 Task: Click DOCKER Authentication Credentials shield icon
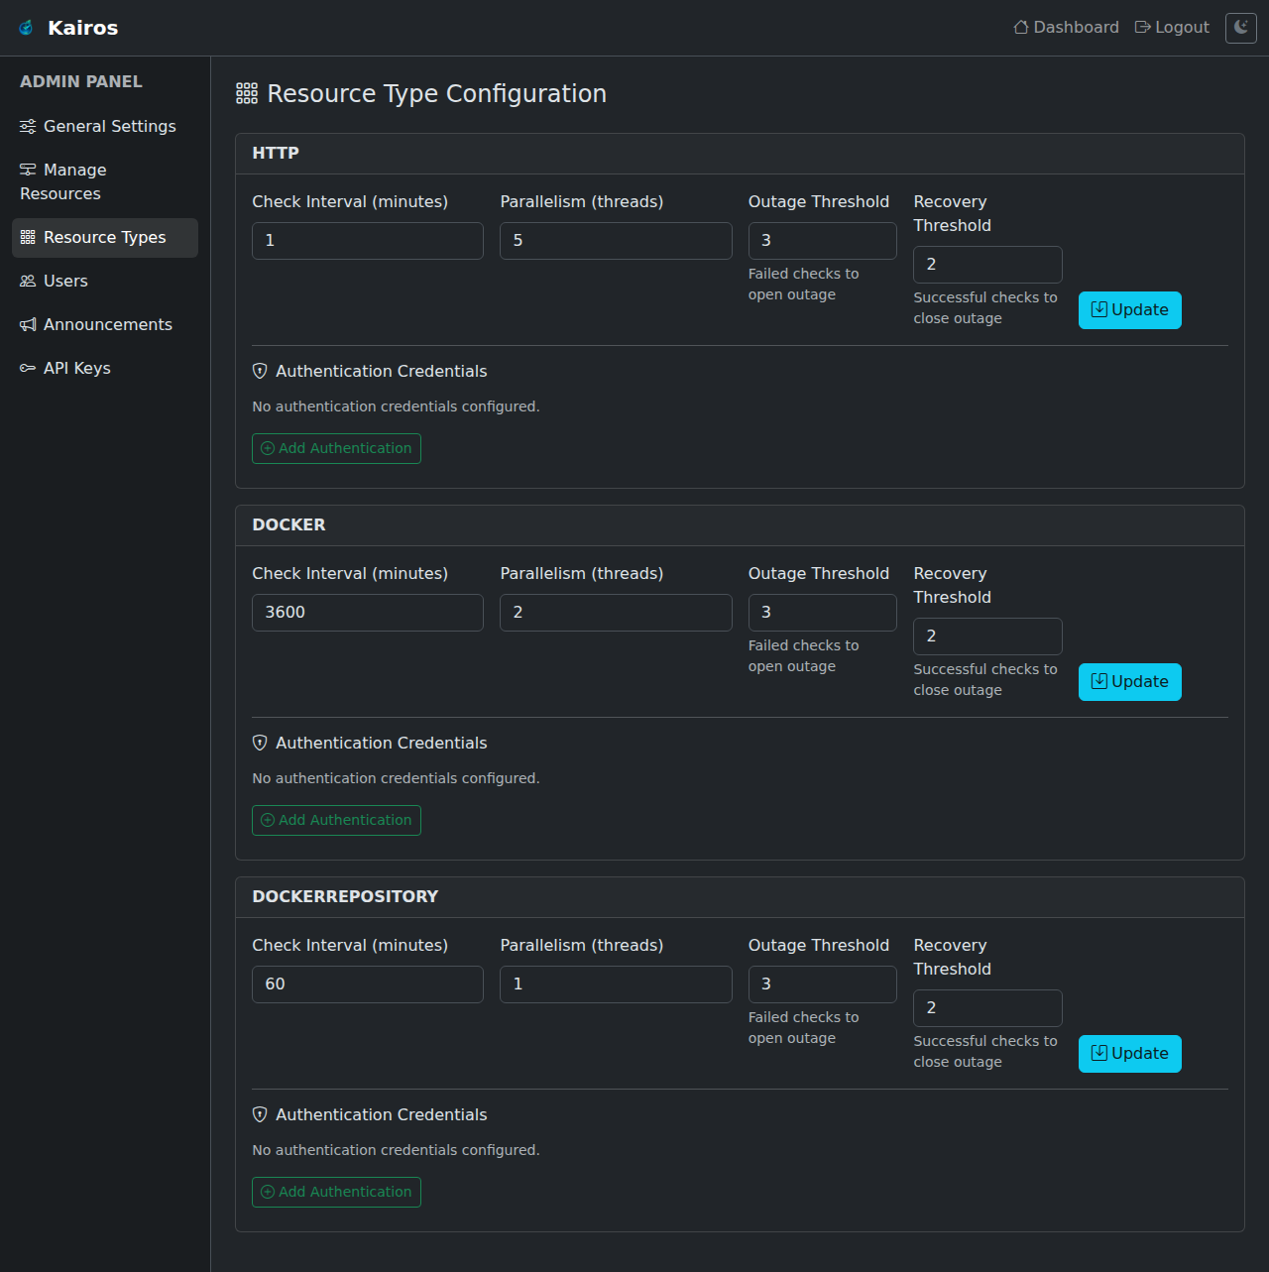coord(260,743)
